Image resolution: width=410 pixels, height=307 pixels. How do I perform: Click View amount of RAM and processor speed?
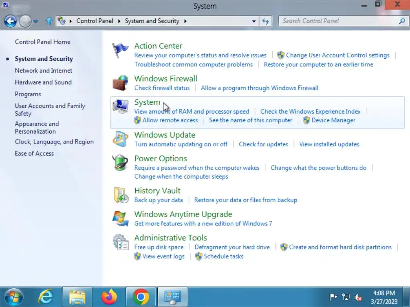click(192, 111)
